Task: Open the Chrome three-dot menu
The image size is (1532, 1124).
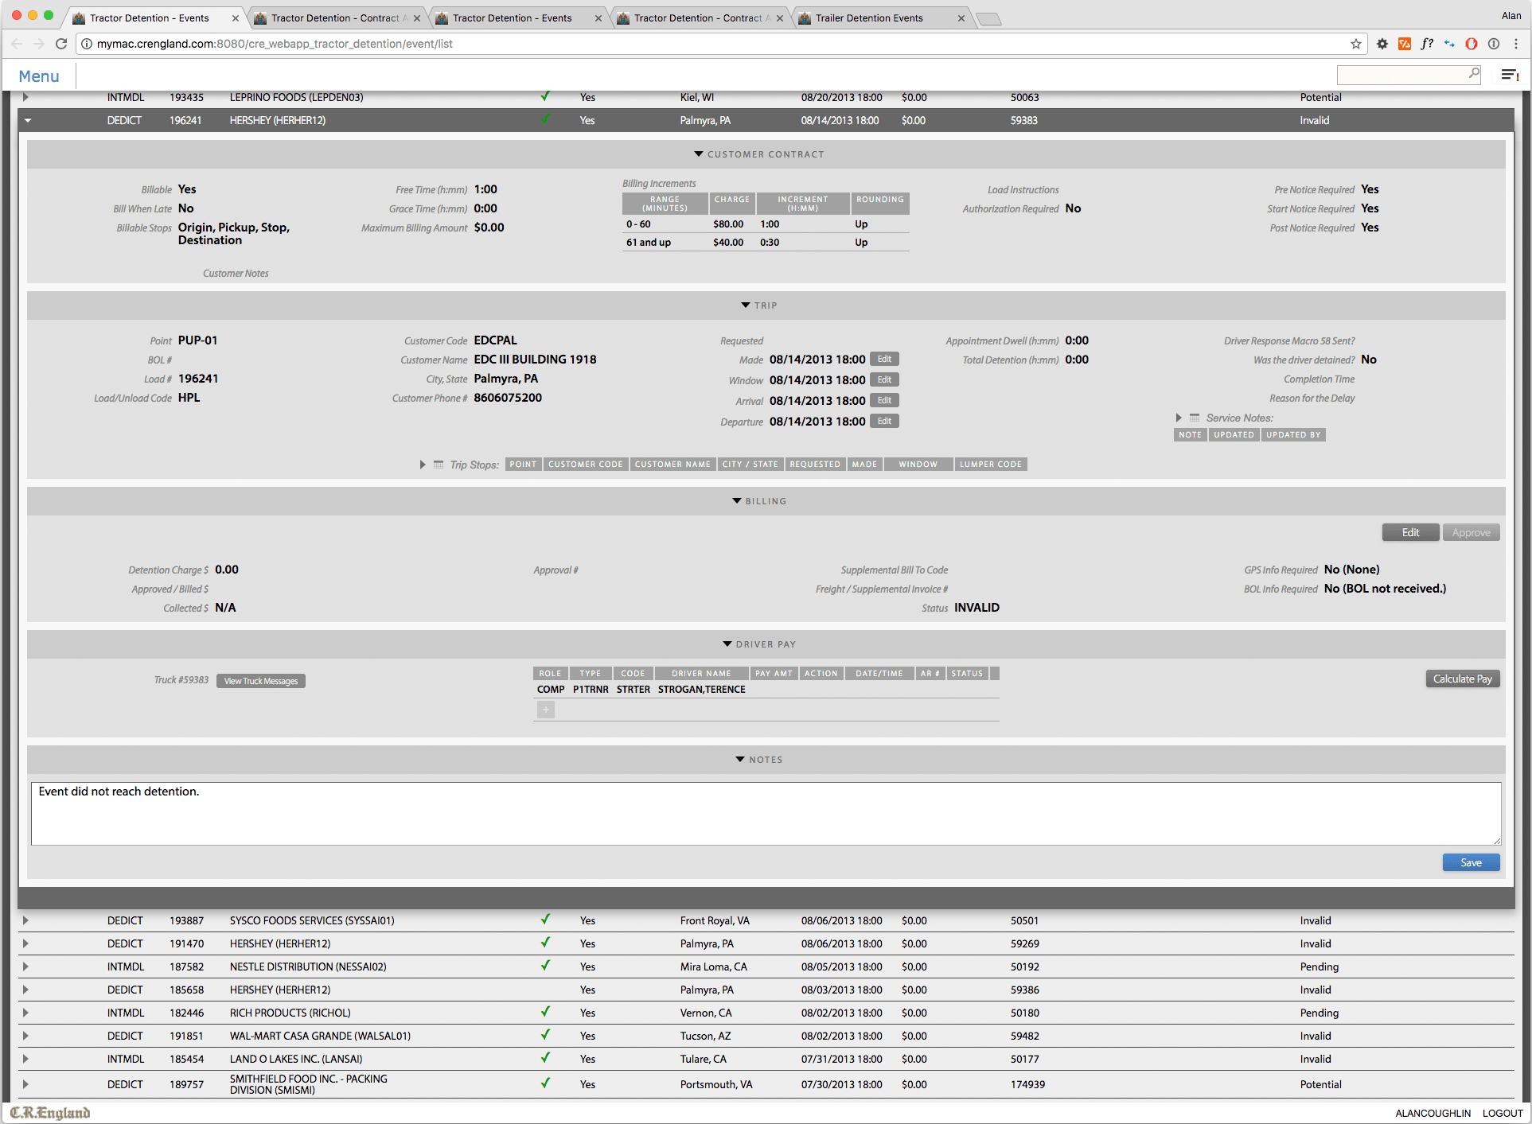Action: (x=1516, y=44)
